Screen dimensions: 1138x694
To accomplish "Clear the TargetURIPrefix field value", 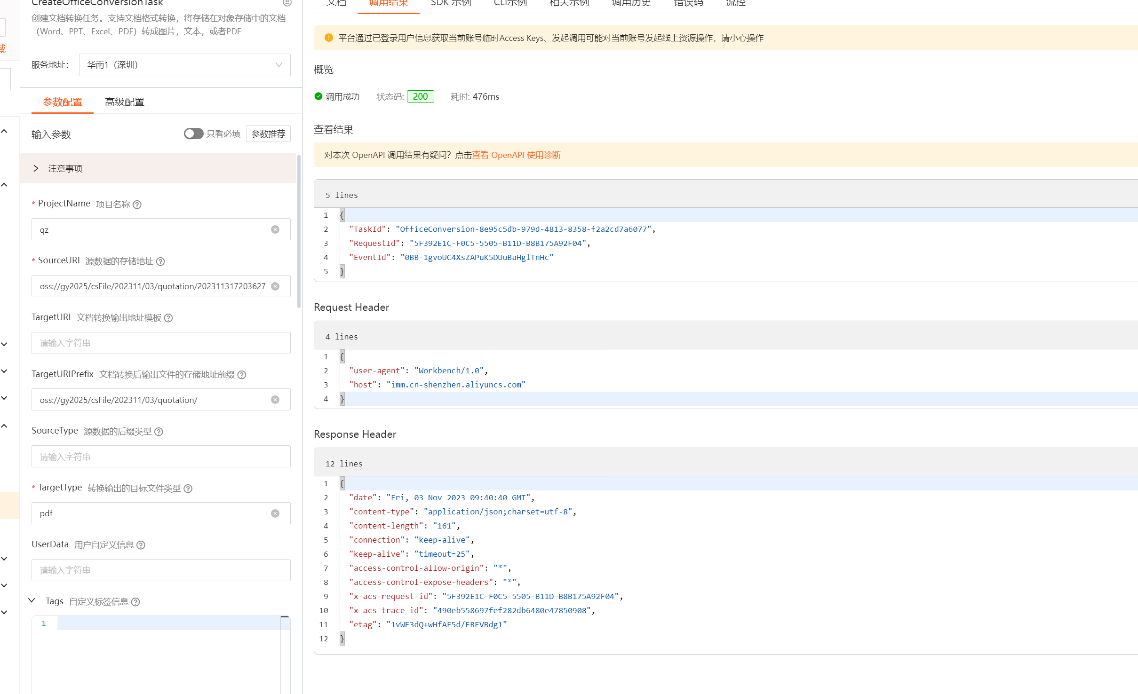I will pyautogui.click(x=275, y=400).
